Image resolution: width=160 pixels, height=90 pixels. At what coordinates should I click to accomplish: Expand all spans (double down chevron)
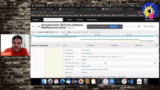(x=57, y=45)
